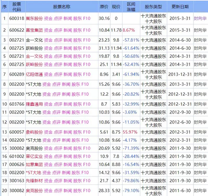The height and width of the screenshot is (196, 208).
Task: Open 奥克股份 link in row 20
Action: pyautogui.click(x=34, y=191)
